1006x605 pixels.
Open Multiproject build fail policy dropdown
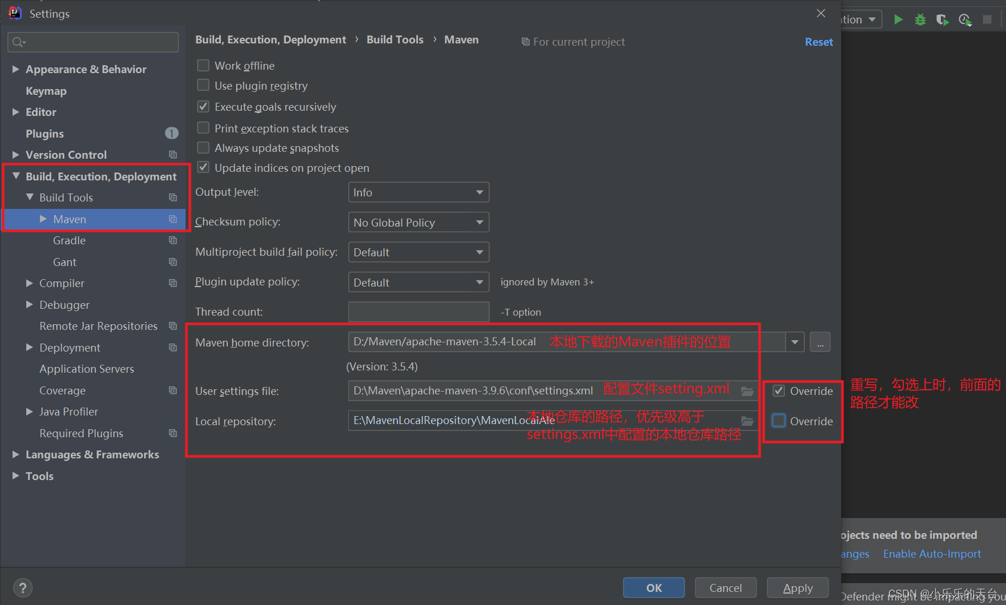(x=419, y=252)
